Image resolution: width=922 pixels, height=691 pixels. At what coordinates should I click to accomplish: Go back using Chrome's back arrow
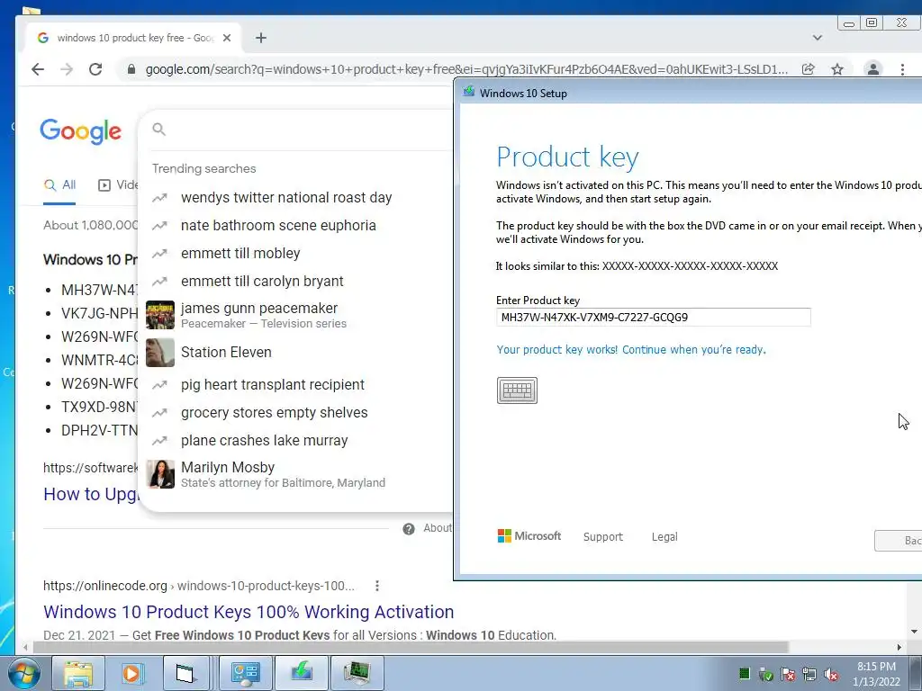(x=38, y=69)
